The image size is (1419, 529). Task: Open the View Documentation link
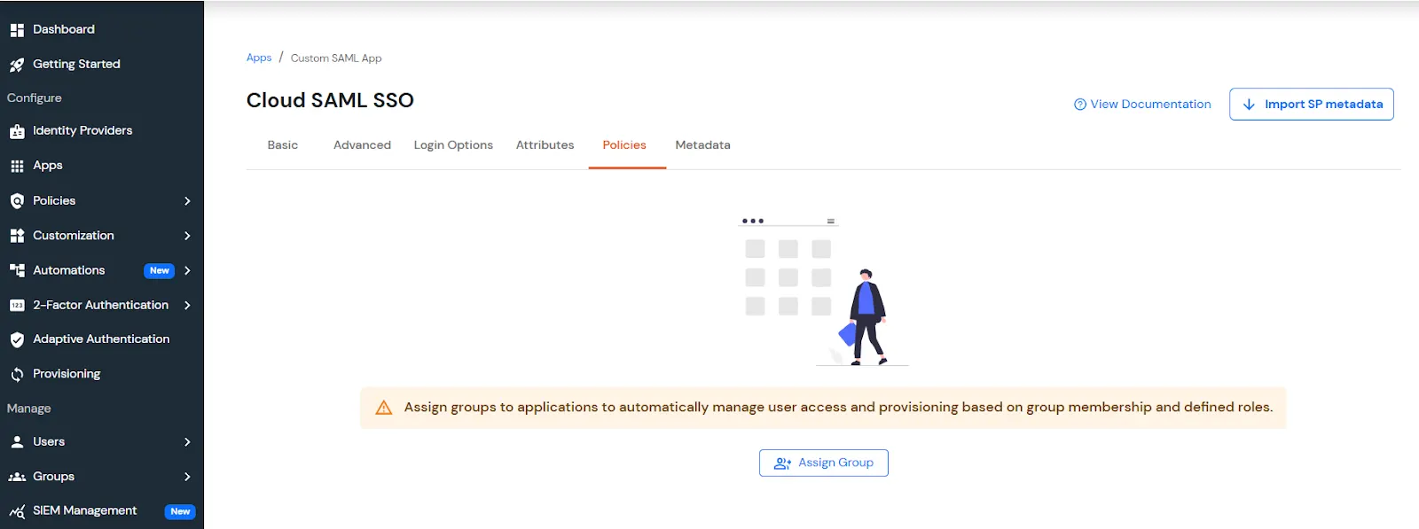[x=1142, y=105]
